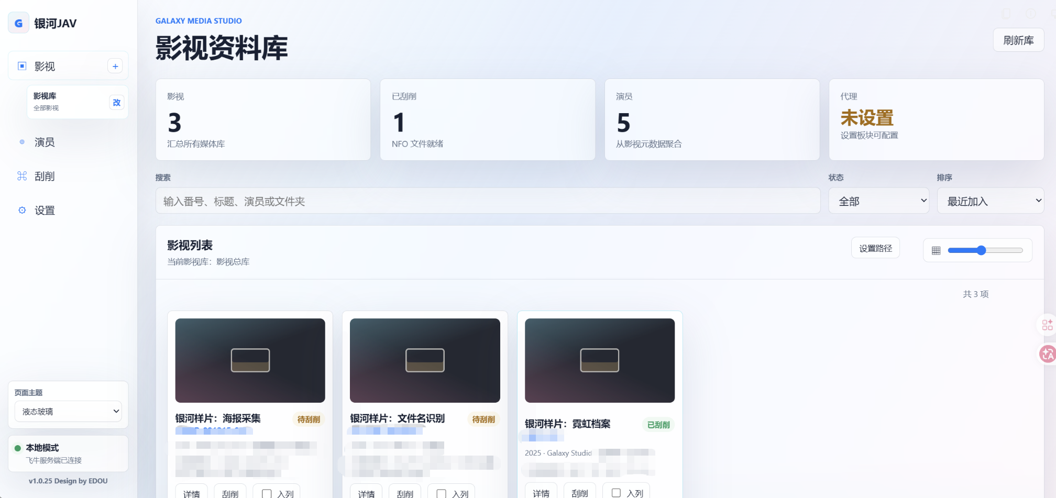Click the plus icon beside 影视
Screen dimensions: 1056x498
(x=115, y=66)
